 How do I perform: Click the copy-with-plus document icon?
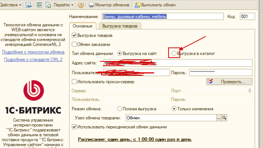[48, 5]
